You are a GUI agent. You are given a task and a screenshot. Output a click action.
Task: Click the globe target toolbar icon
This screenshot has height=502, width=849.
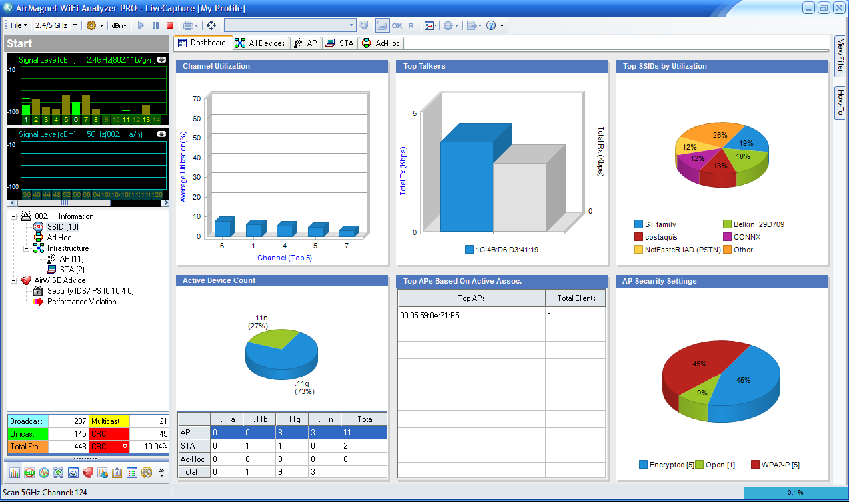[448, 25]
